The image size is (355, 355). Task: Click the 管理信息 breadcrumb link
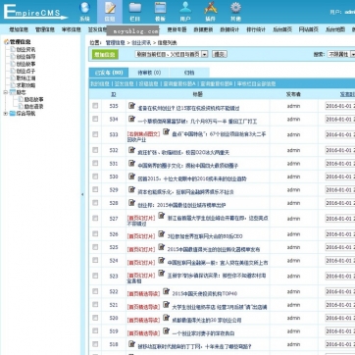pos(116,43)
